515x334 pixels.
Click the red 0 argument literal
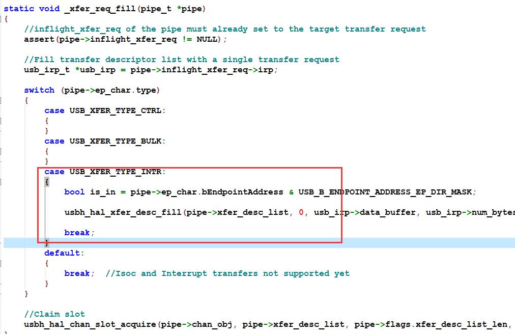(301, 212)
